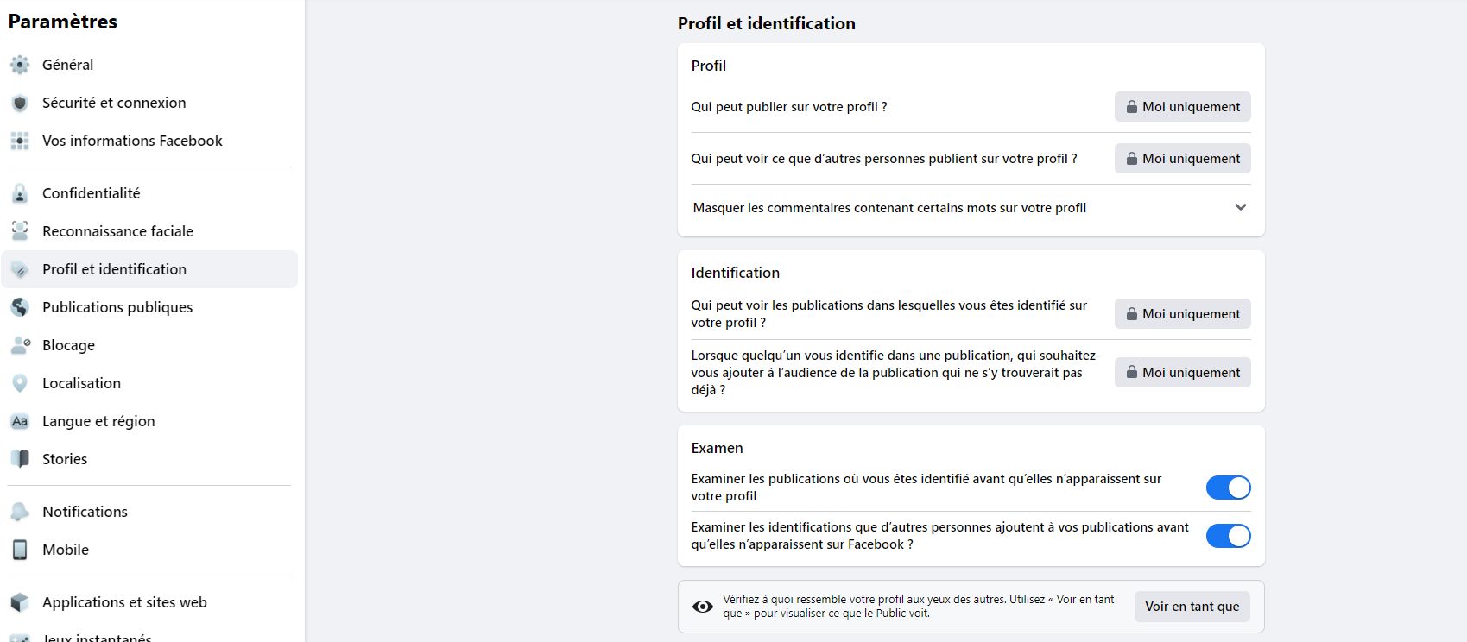Click the bell icon beside Notifications
The image size is (1467, 642).
click(x=20, y=512)
